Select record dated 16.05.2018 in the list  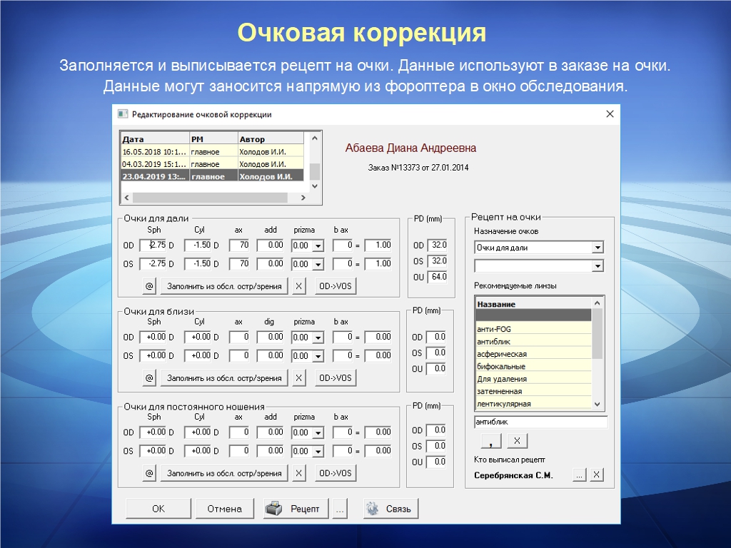154,151
